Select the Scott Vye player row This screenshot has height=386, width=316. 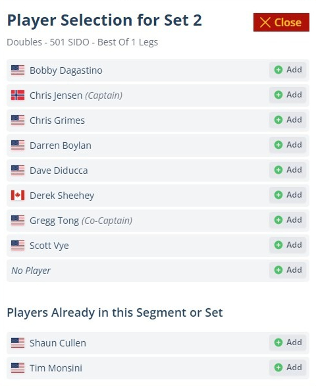158,246
